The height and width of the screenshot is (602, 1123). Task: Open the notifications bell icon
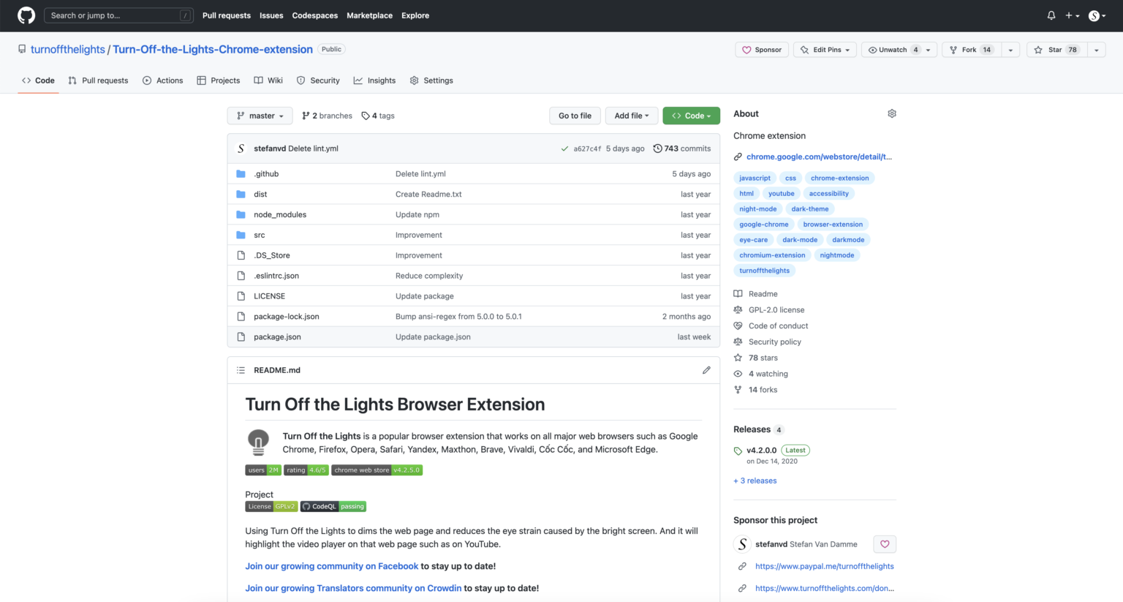(1051, 15)
